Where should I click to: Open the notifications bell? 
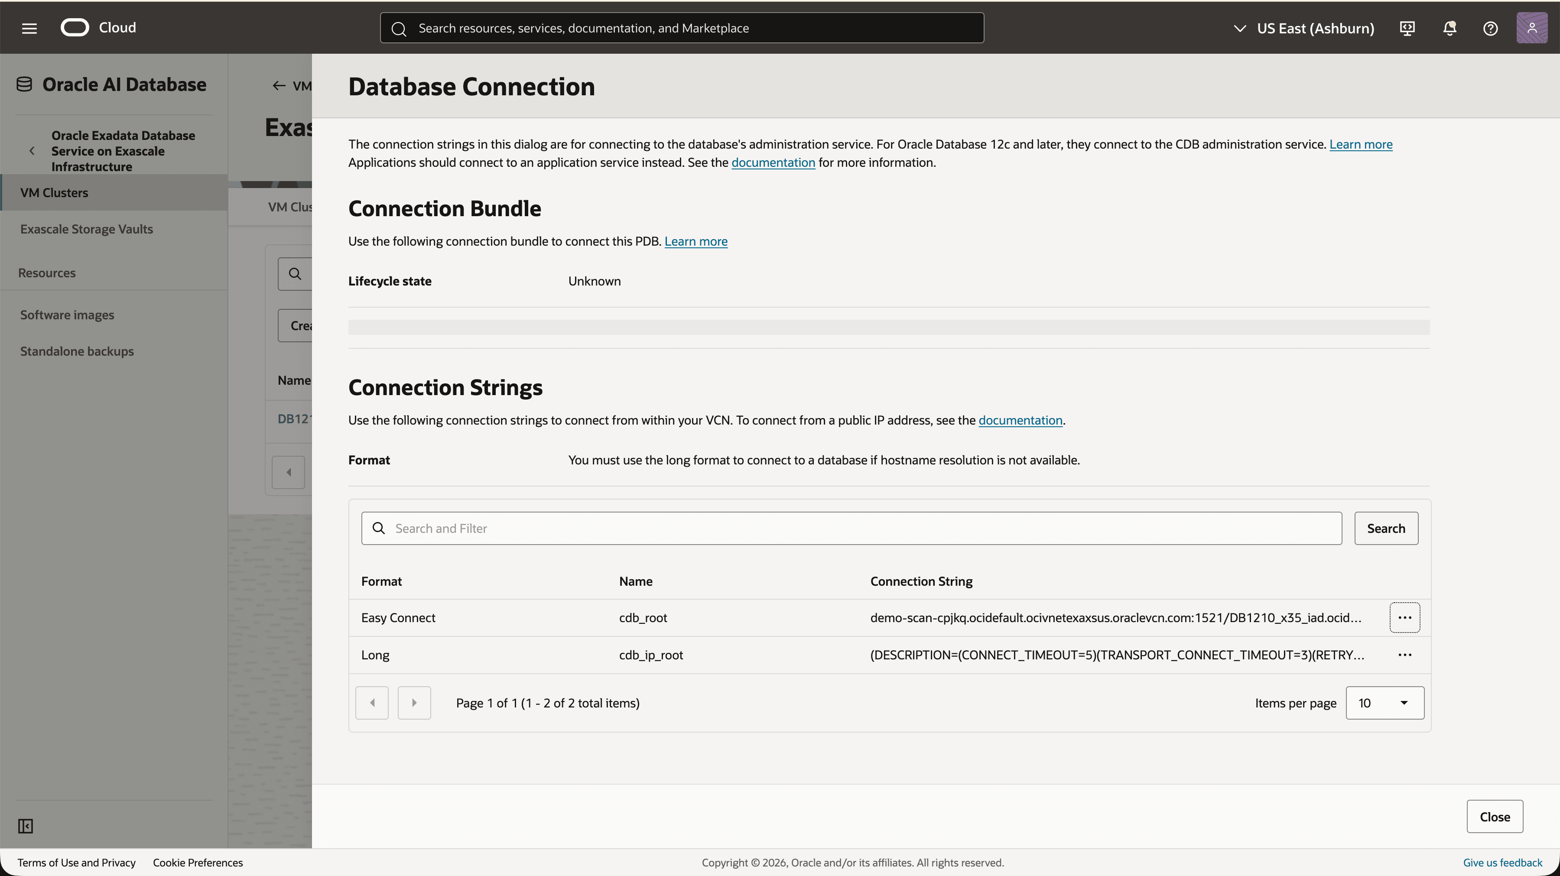[x=1449, y=28]
